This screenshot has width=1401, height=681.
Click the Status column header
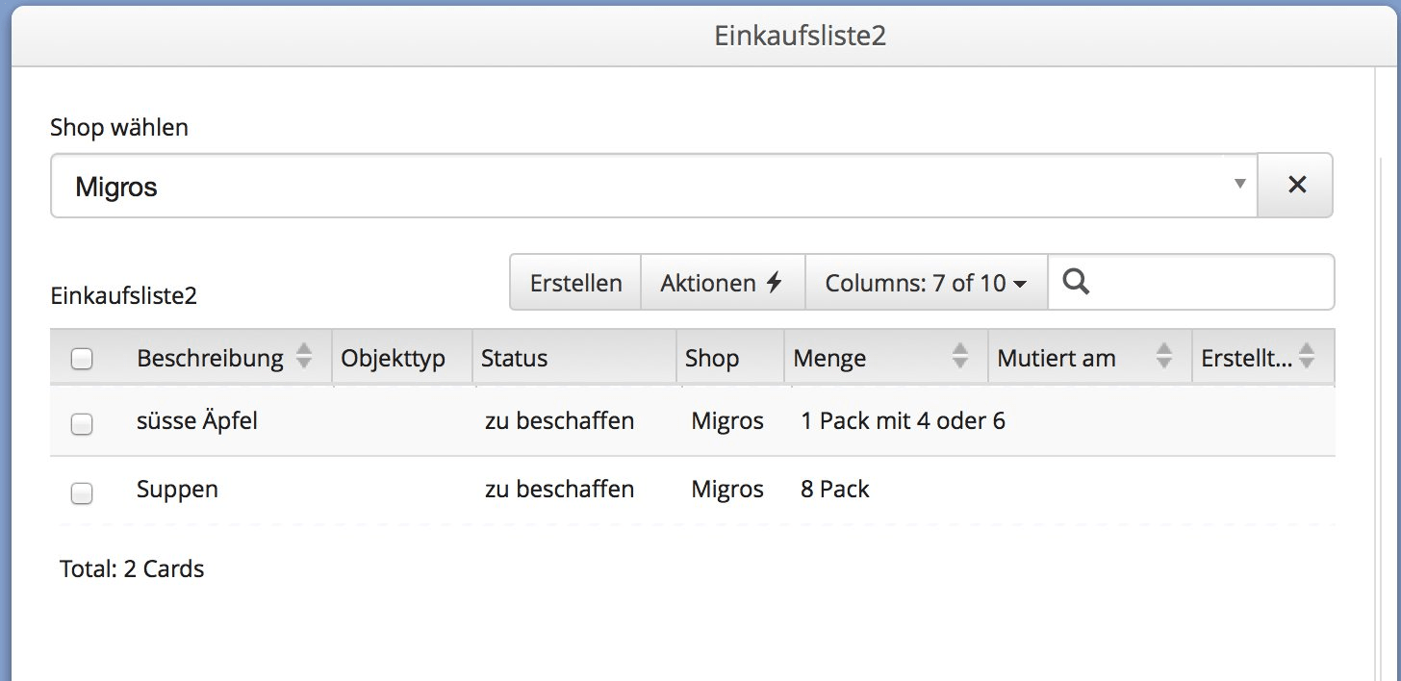click(x=574, y=359)
